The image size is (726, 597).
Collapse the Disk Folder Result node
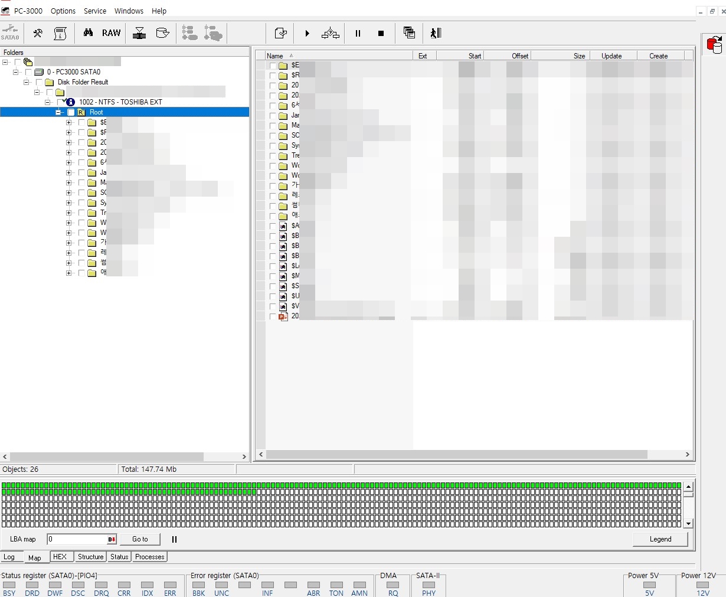point(27,82)
